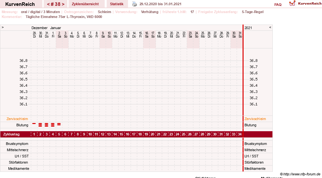Screen dimensions: 322x178
Task: Click left temperature label 36.8
Action: (x=23, y=61)
